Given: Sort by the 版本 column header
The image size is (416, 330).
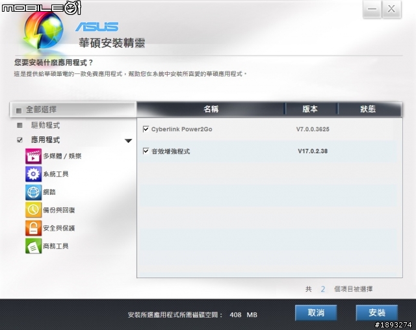Looking at the screenshot, I should pyautogui.click(x=311, y=109).
